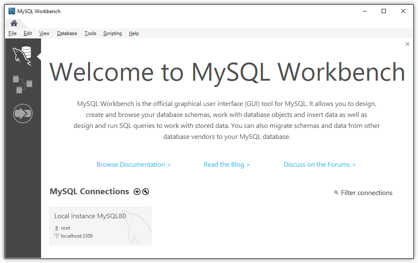Open the File menu
Image resolution: width=418 pixels, height=263 pixels.
click(12, 33)
